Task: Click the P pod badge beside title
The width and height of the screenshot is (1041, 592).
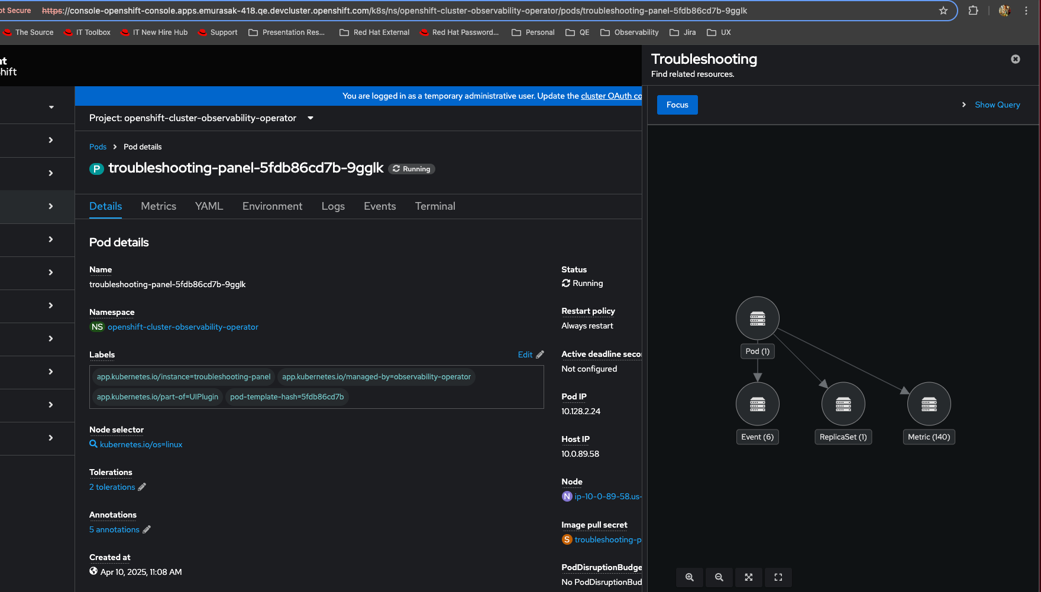Action: 96,169
